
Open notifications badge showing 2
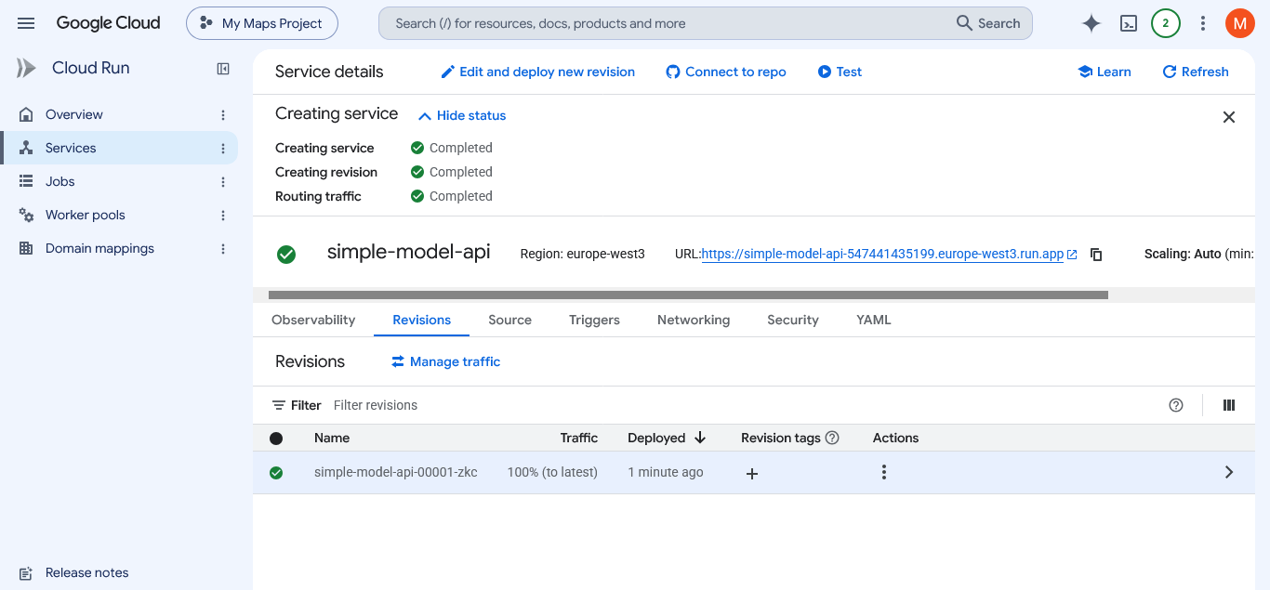[1166, 23]
